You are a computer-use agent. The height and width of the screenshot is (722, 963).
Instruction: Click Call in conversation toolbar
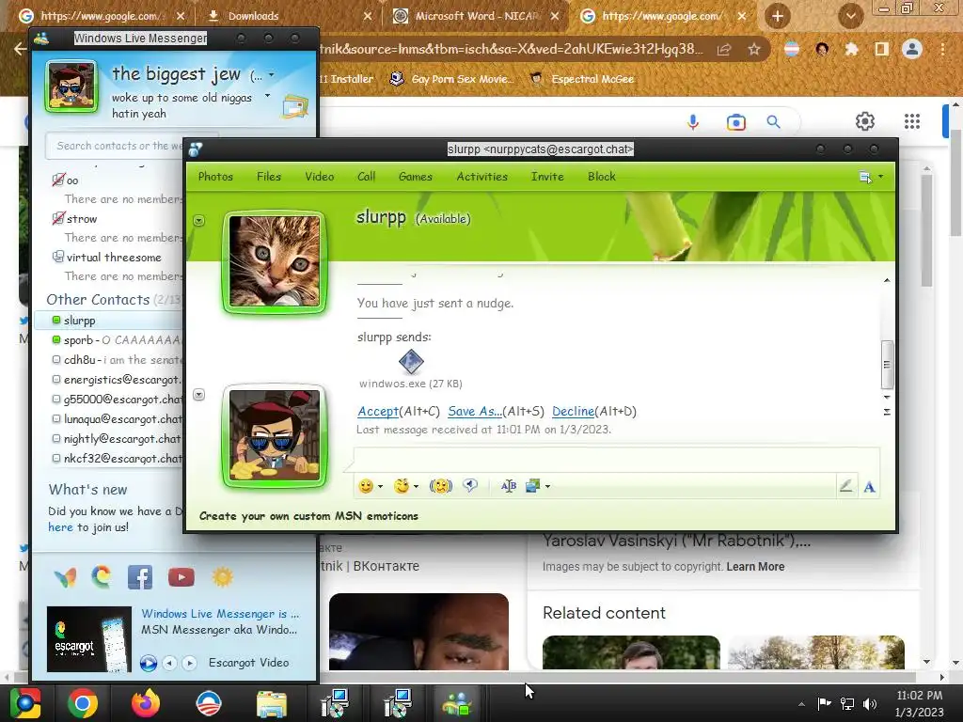[x=366, y=177]
